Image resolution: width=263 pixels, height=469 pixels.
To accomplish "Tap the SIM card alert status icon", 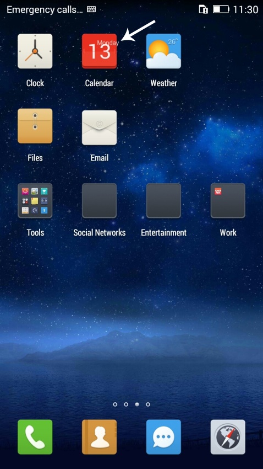I will [204, 9].
